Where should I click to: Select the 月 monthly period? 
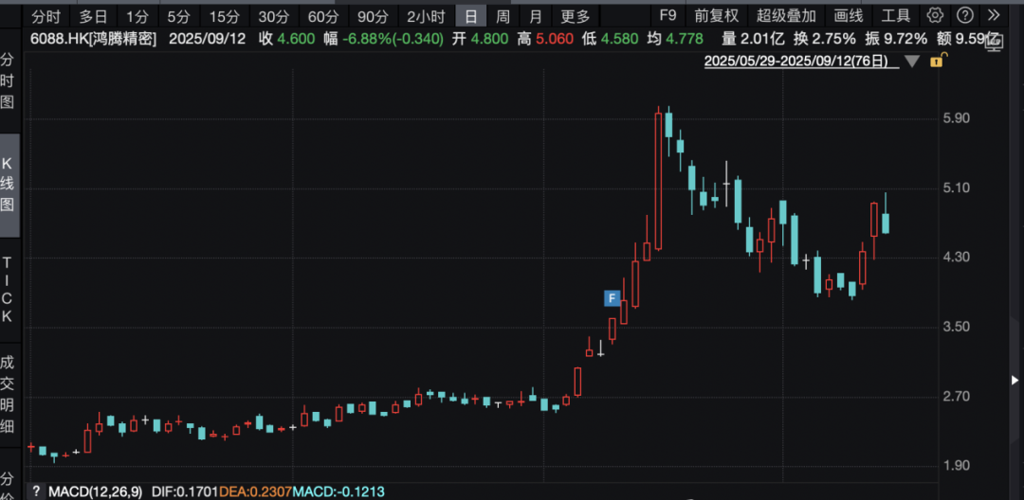tap(536, 16)
